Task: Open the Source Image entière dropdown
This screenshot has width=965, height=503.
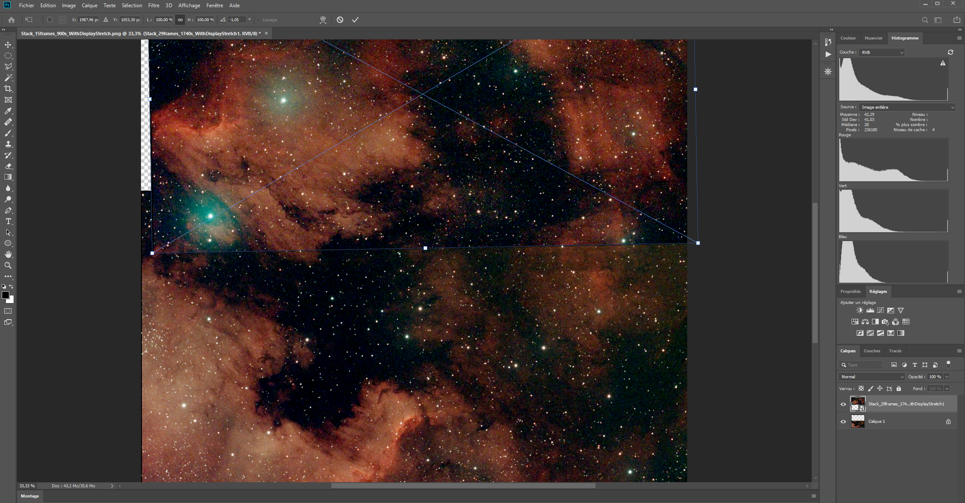Action: [x=907, y=107]
